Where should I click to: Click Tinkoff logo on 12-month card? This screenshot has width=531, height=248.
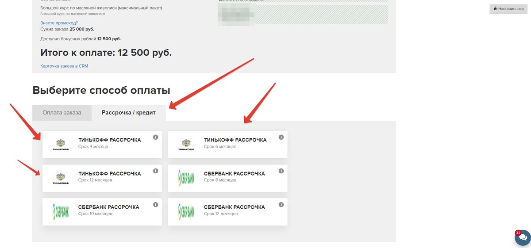tap(61, 178)
